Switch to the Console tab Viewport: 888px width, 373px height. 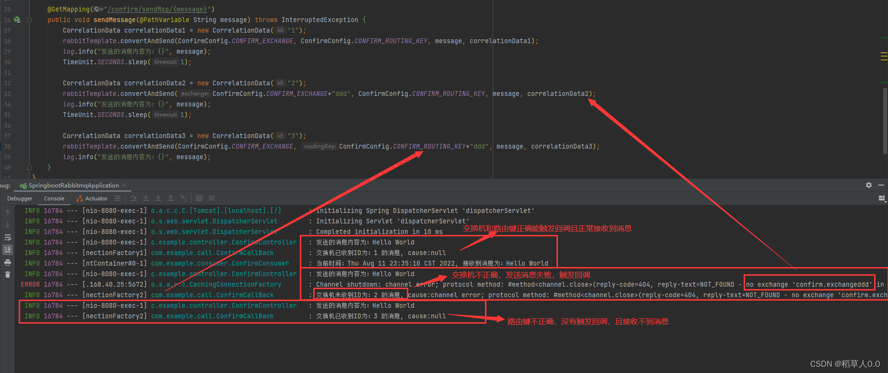tap(54, 198)
